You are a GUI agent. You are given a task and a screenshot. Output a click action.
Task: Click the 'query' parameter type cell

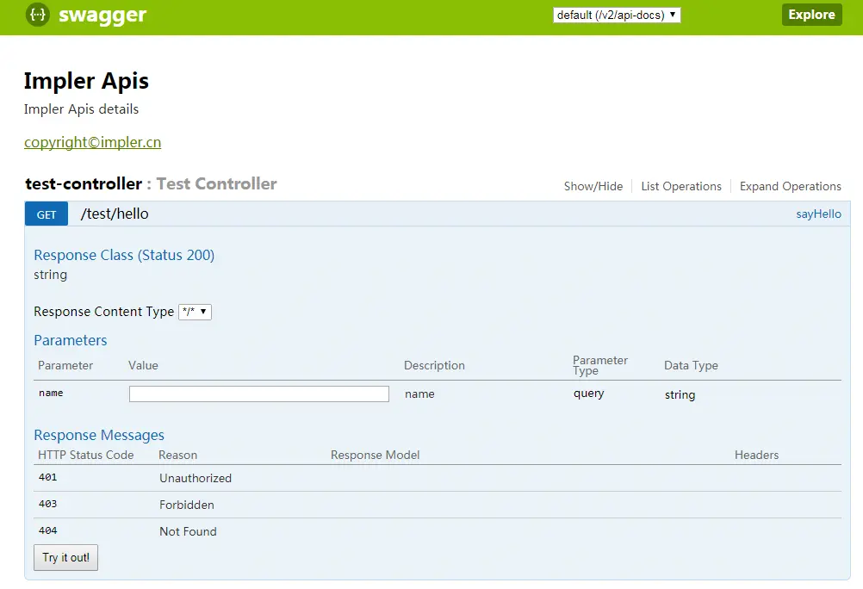(x=588, y=394)
